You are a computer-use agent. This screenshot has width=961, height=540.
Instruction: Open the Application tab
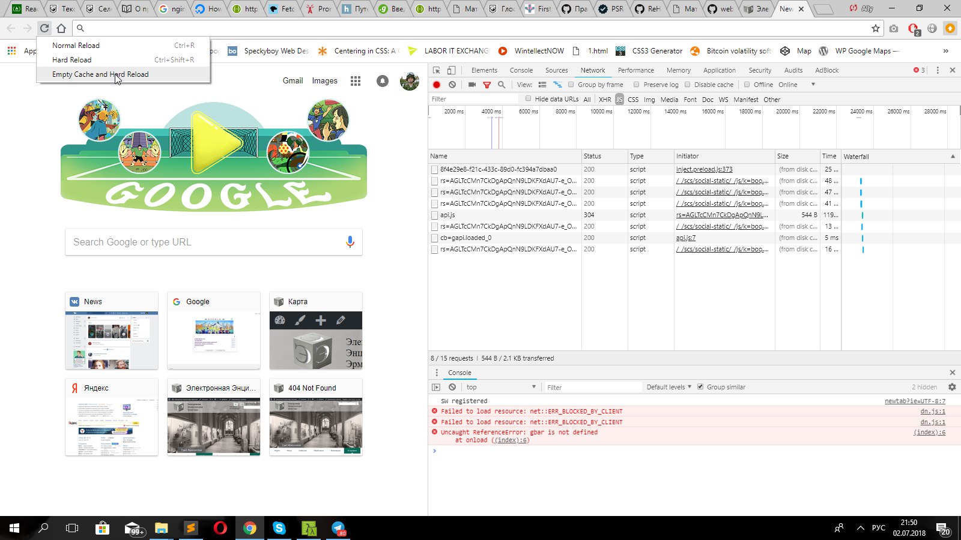pyautogui.click(x=719, y=70)
